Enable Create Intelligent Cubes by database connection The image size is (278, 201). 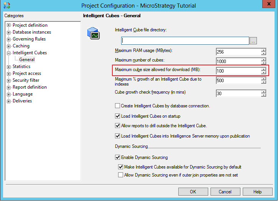tap(117, 106)
